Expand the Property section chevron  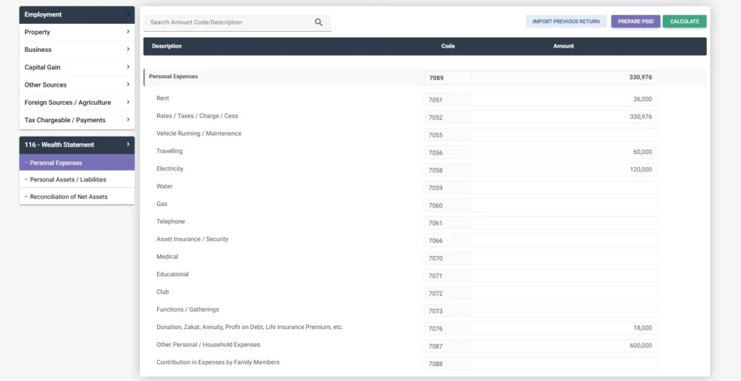(128, 32)
